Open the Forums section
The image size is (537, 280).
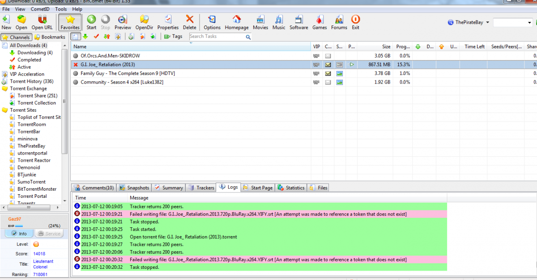tap(339, 22)
